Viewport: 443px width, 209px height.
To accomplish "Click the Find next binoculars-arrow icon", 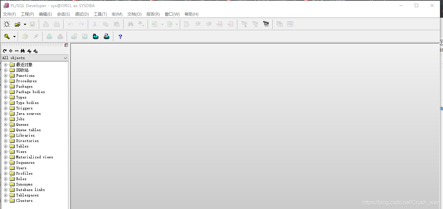I will click(141, 24).
